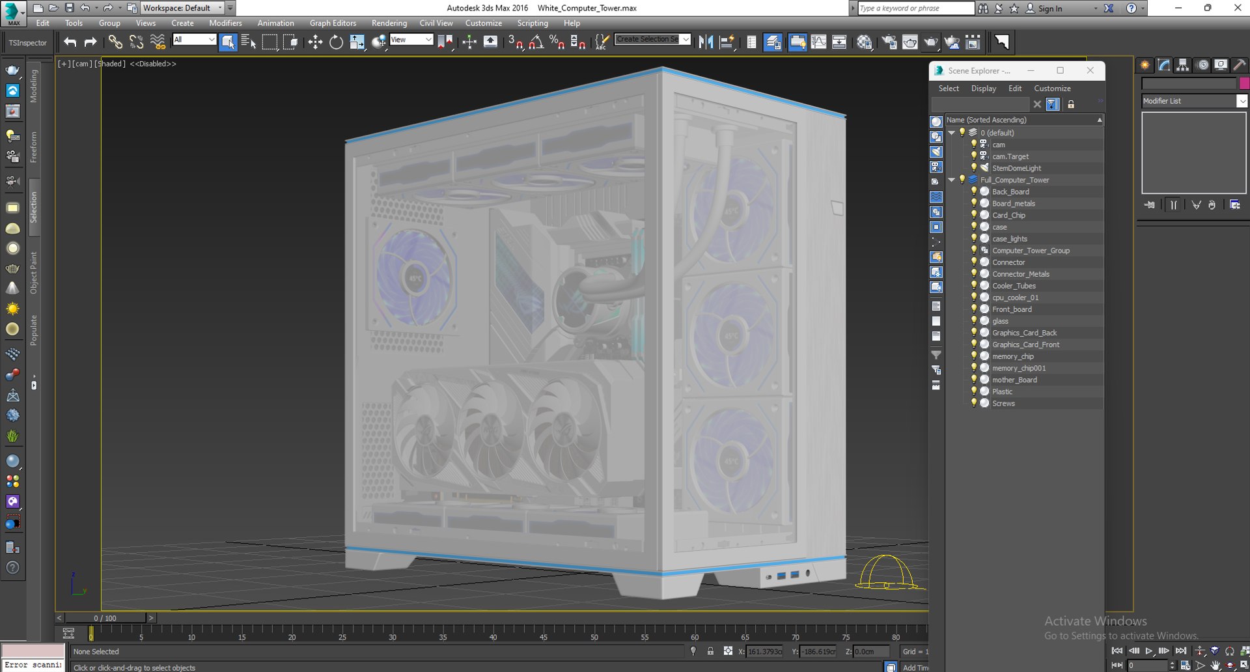Activate Bind to Space Warp tool
Viewport: 1250px width, 672px height.
pyautogui.click(x=158, y=42)
